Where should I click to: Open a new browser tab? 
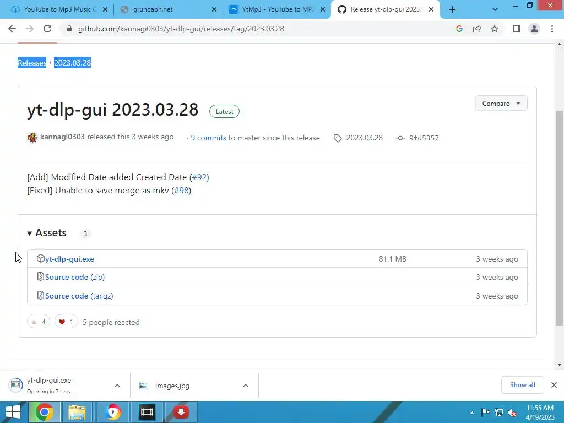[452, 10]
